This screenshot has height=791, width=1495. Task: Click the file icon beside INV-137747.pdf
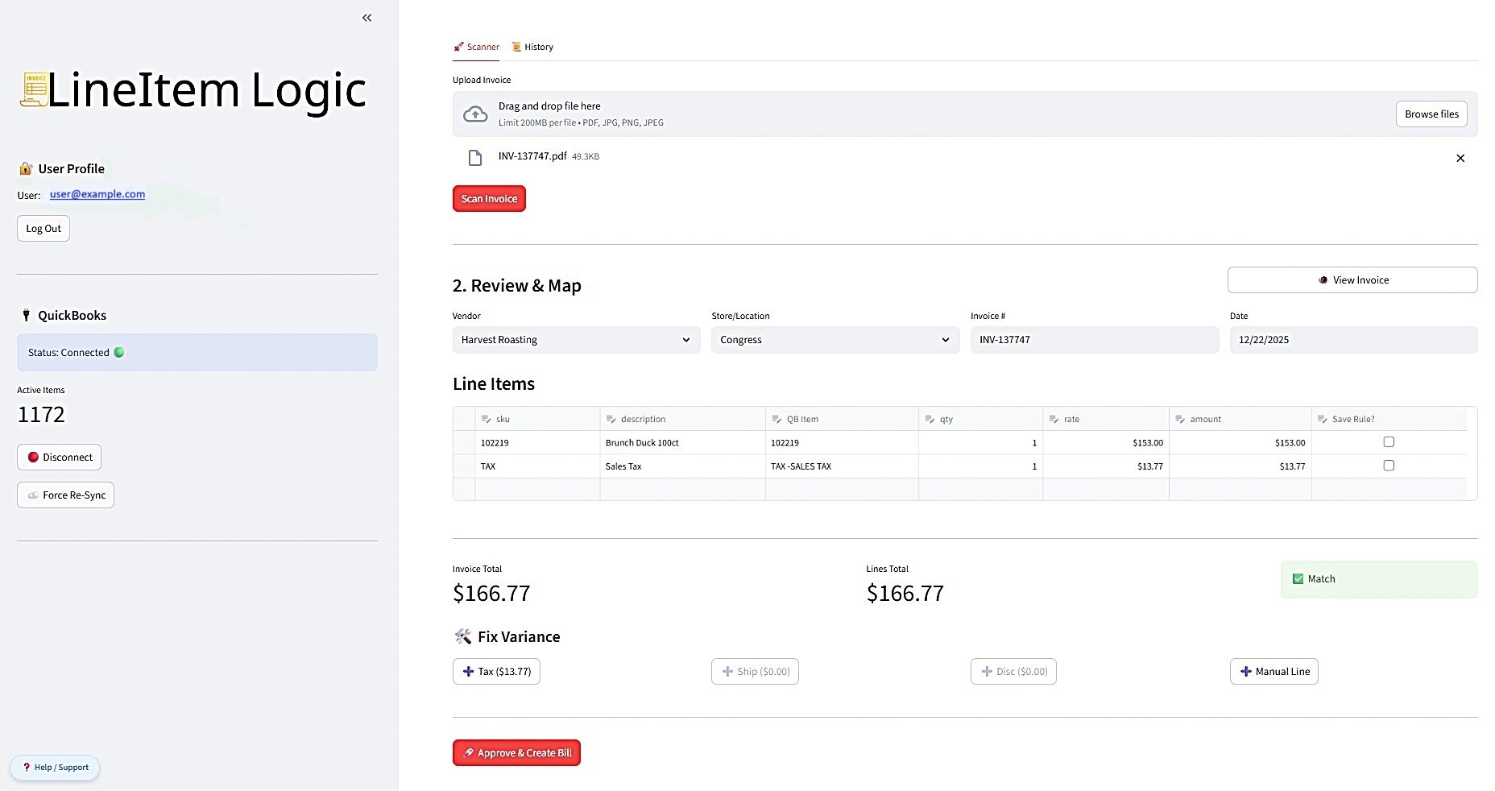pyautogui.click(x=474, y=157)
